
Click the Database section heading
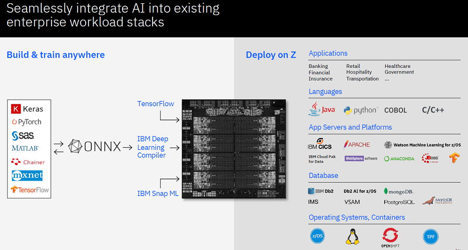(x=323, y=176)
